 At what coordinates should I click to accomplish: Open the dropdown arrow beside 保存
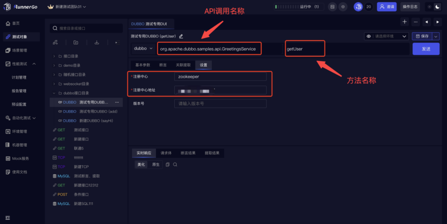(436, 36)
